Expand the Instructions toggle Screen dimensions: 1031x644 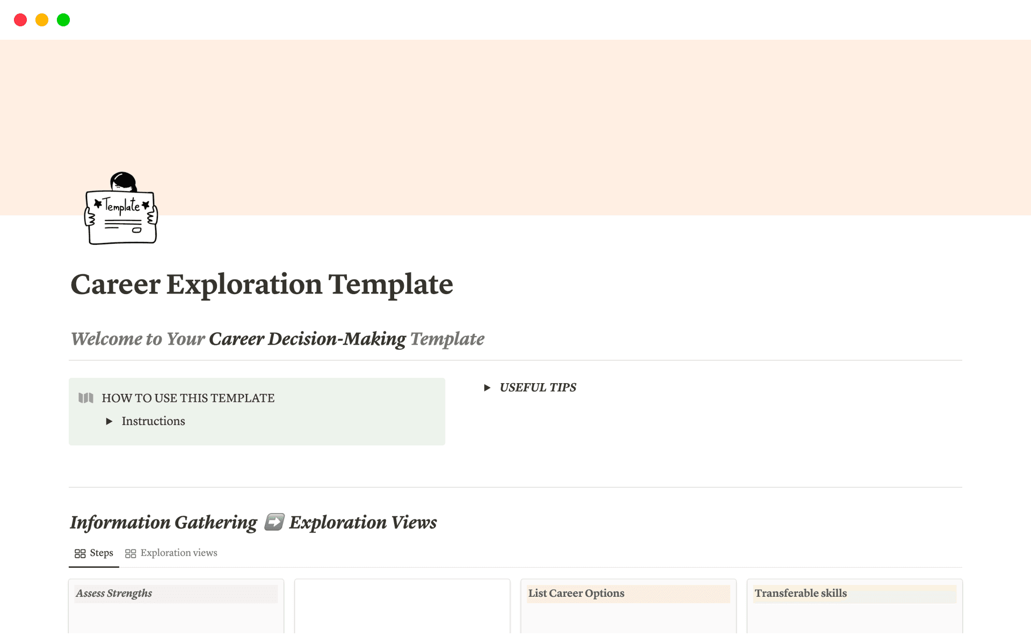coord(109,421)
